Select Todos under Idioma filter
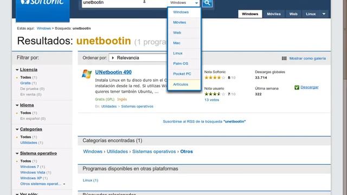Image resolution: width=347 pixels, height=195 pixels. click(x=29, y=113)
